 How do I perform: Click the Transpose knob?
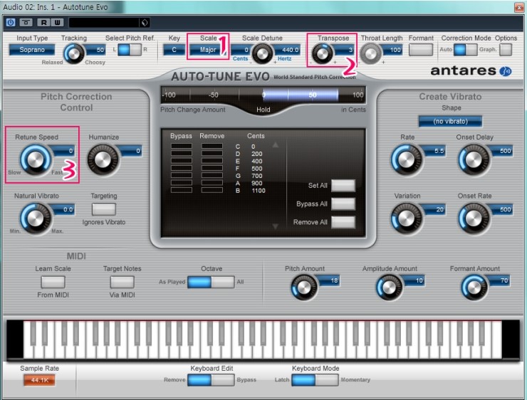click(x=323, y=53)
